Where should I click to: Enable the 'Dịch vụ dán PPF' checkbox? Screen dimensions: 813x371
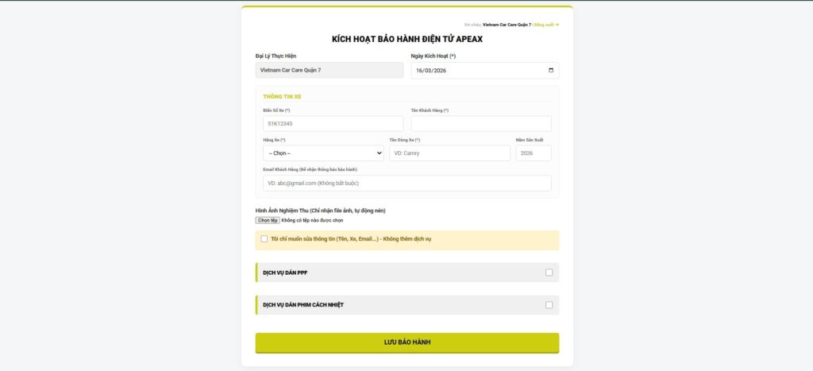[x=549, y=272]
